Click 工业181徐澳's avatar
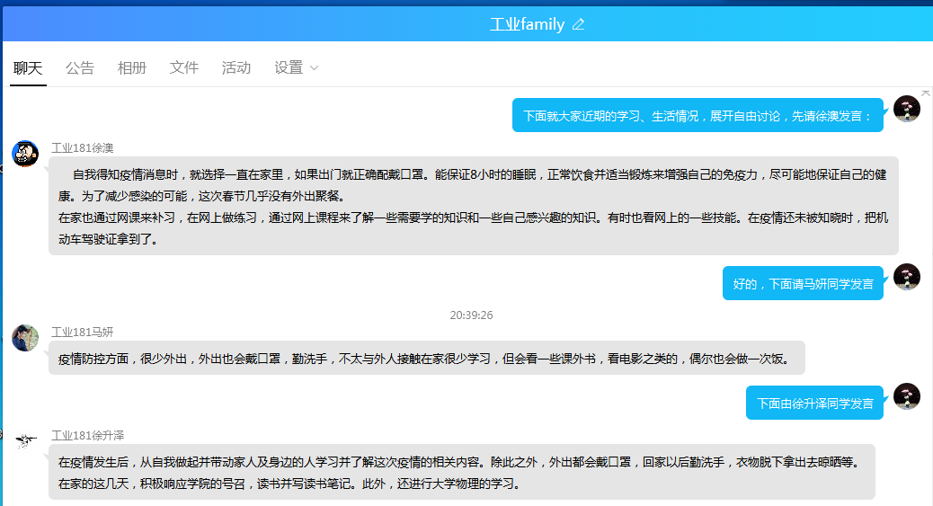This screenshot has height=506, width=933. 25,155
